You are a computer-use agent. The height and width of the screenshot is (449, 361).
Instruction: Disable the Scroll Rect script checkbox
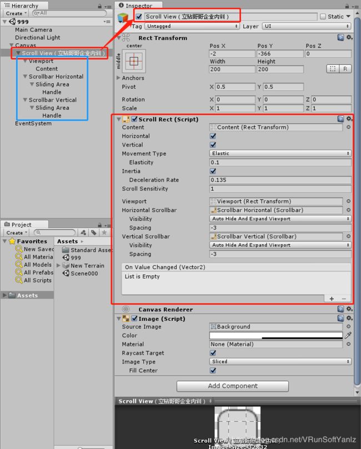(134, 119)
